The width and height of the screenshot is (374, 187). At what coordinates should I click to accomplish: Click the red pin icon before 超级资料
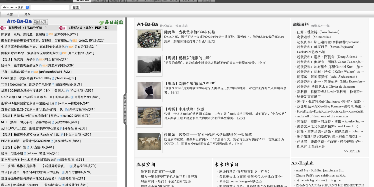(x=3, y=28)
